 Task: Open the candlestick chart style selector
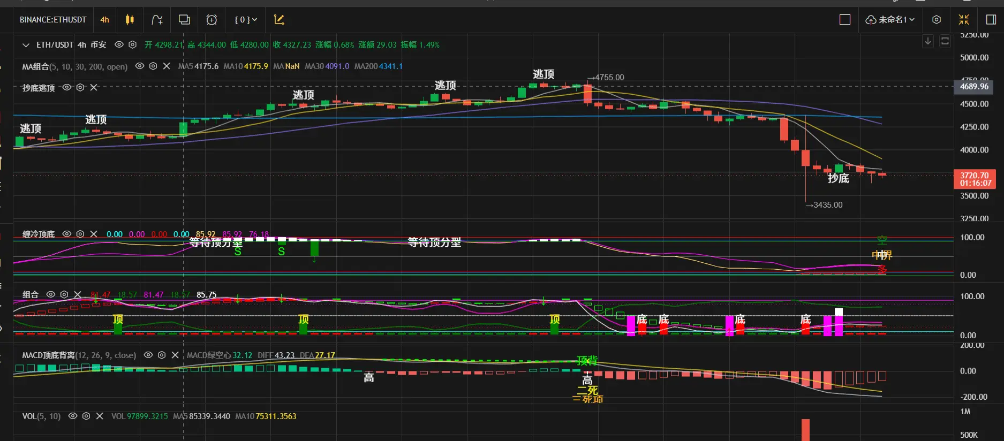[130, 20]
